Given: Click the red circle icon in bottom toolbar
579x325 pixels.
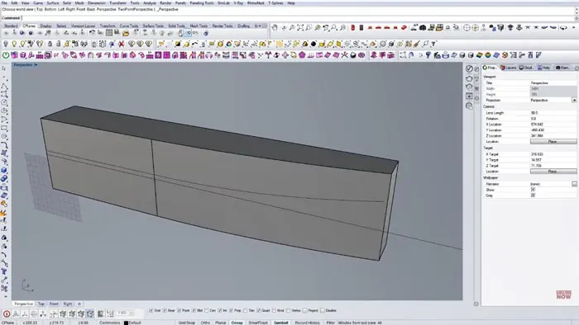Looking at the screenshot, I should (x=7, y=314).
